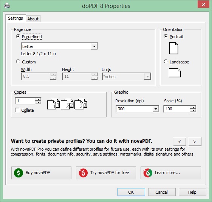Expand the Resolution dpi dropdown
The width and height of the screenshot is (212, 202).
156,109
